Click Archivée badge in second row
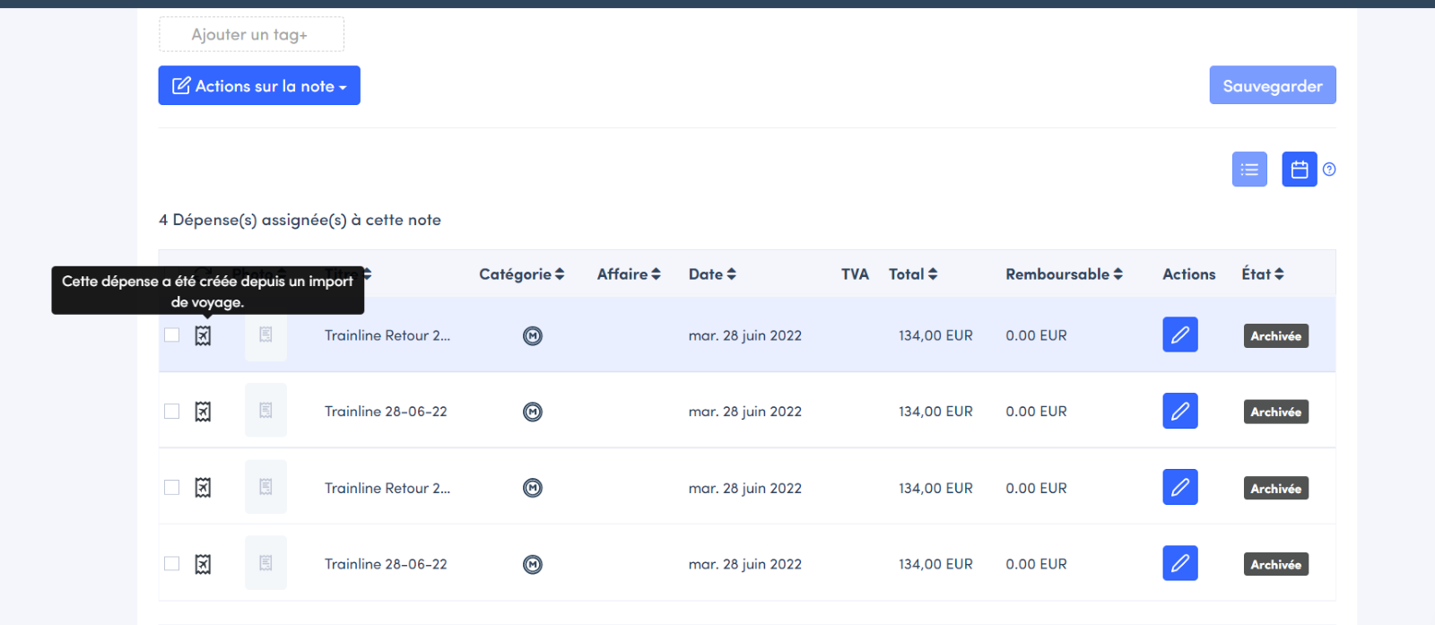The image size is (1435, 625). tap(1276, 412)
